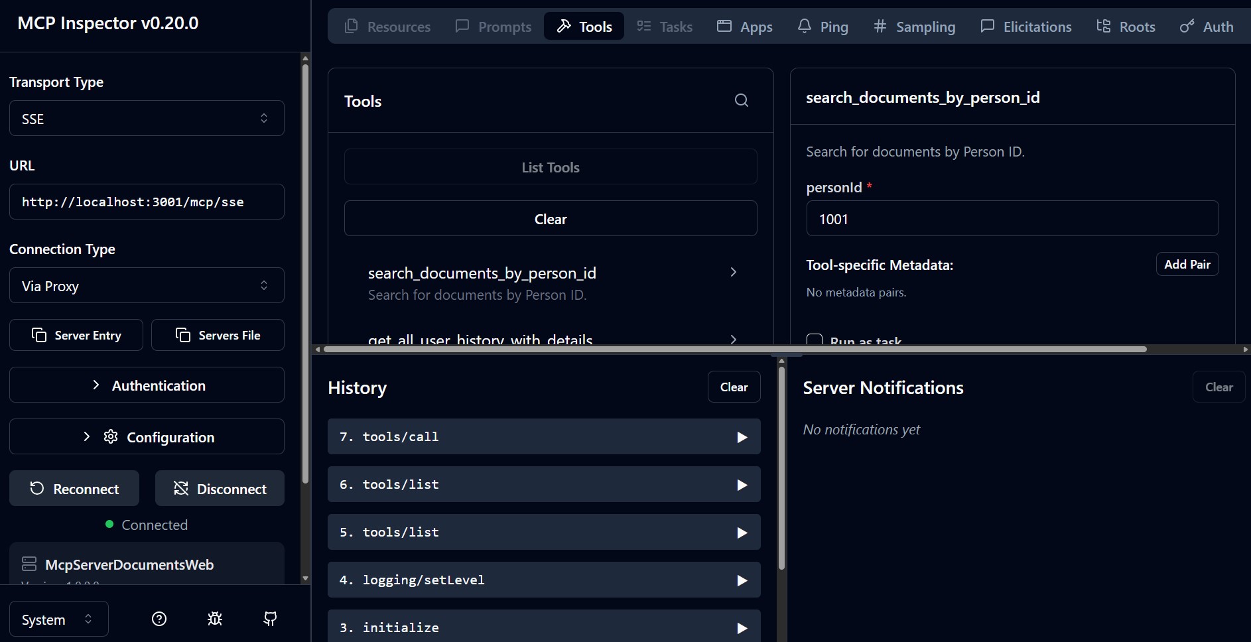The image size is (1251, 642).
Task: Open the System theme dropdown
Action: point(58,619)
